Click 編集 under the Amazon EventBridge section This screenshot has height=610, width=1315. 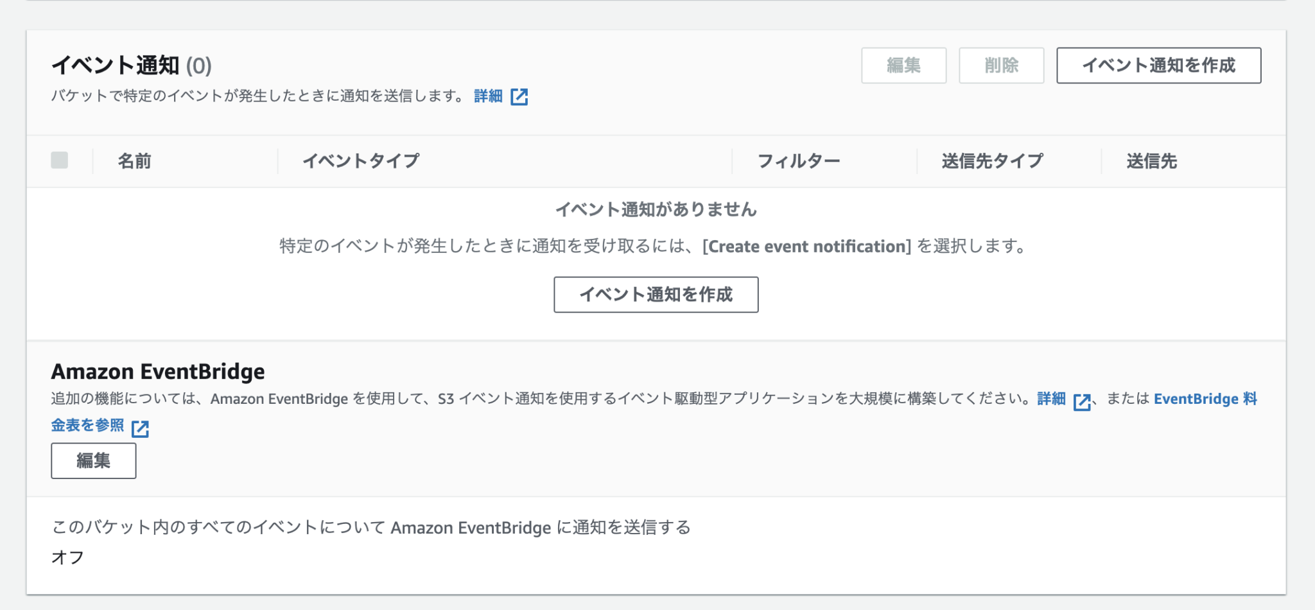[93, 460]
